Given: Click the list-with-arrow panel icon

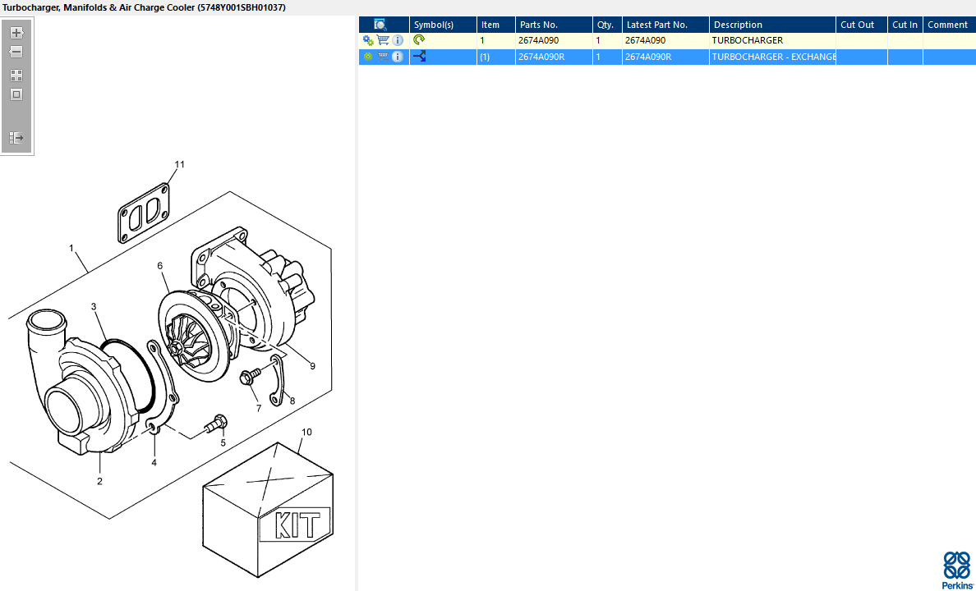Looking at the screenshot, I should (16, 137).
